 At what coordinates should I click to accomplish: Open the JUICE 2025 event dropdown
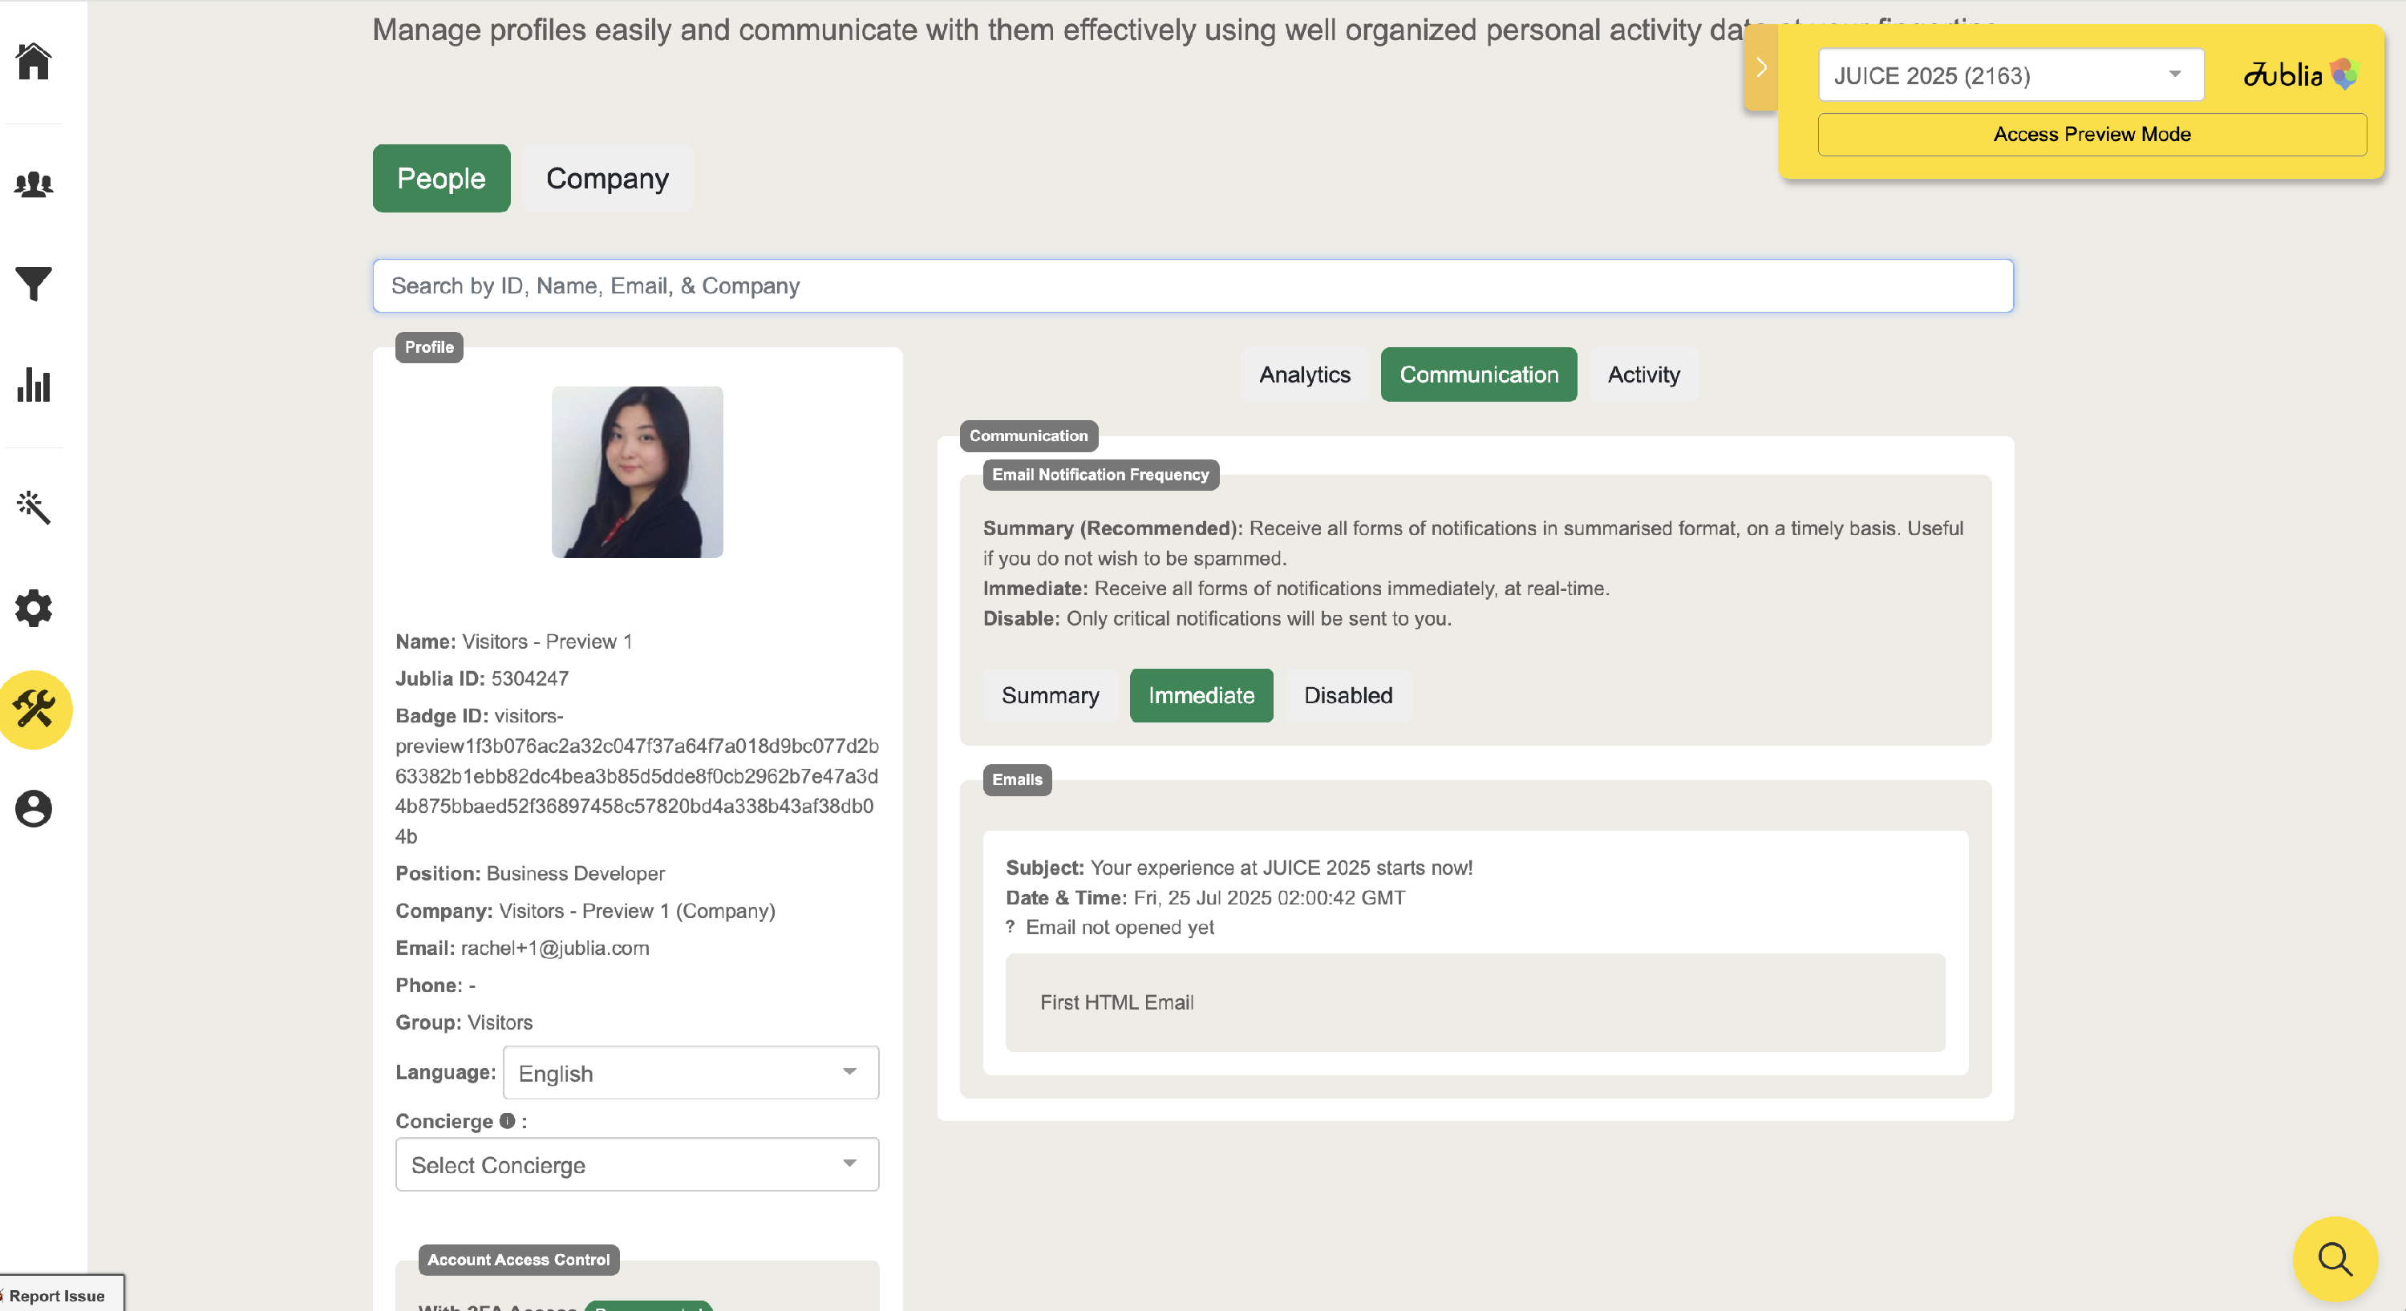click(x=2010, y=75)
